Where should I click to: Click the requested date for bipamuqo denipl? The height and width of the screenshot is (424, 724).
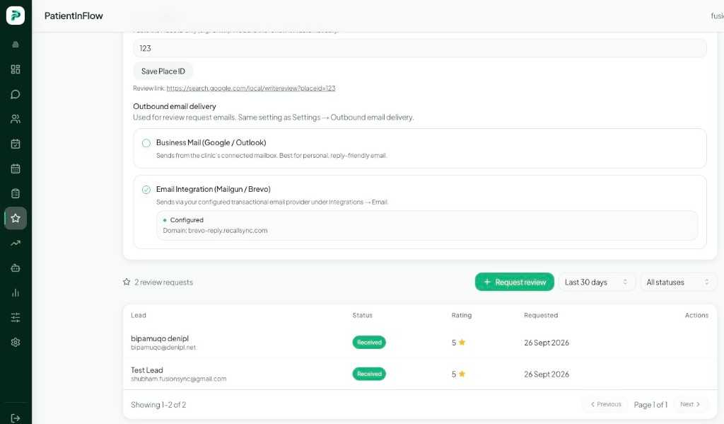point(547,343)
